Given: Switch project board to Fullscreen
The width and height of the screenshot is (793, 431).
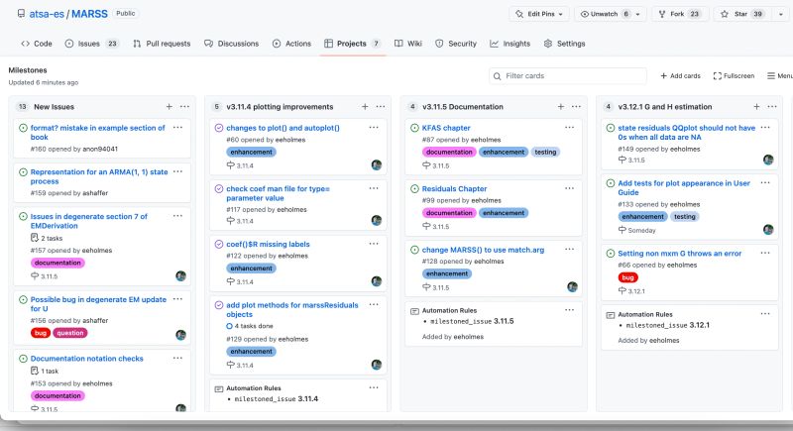Looking at the screenshot, I should click(734, 75).
